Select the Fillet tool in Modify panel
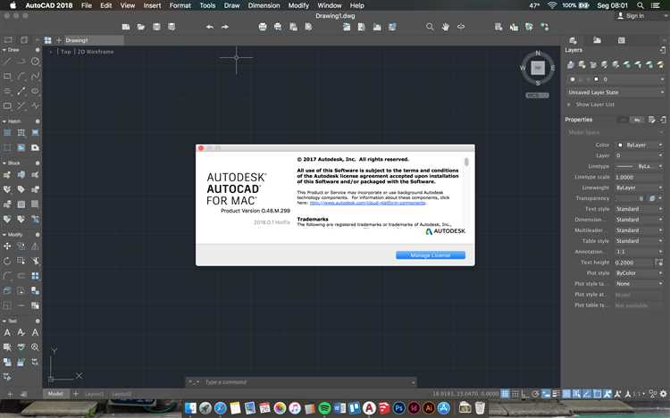This screenshot has height=418, width=670. (x=7, y=276)
